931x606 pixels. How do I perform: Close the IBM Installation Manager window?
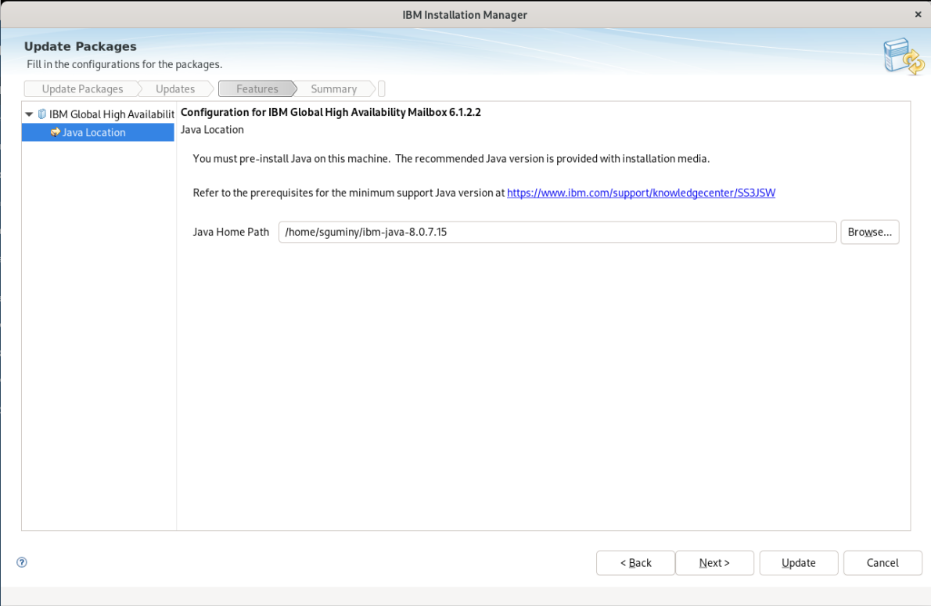[x=918, y=14]
